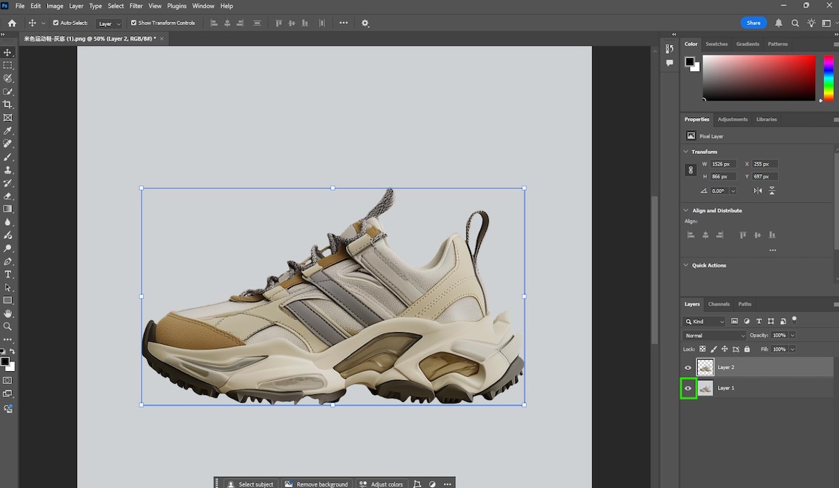Select the Pen tool
The height and width of the screenshot is (488, 839).
coord(8,261)
